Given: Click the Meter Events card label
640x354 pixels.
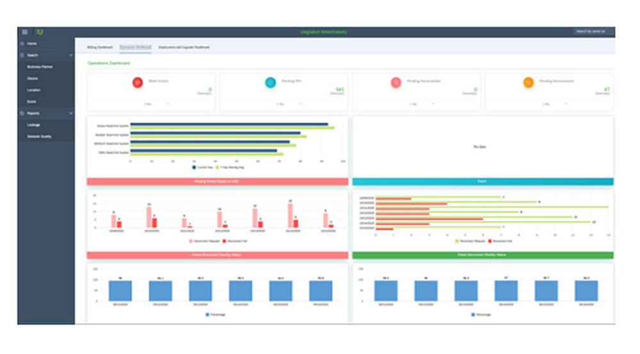Looking at the screenshot, I should click(158, 81).
